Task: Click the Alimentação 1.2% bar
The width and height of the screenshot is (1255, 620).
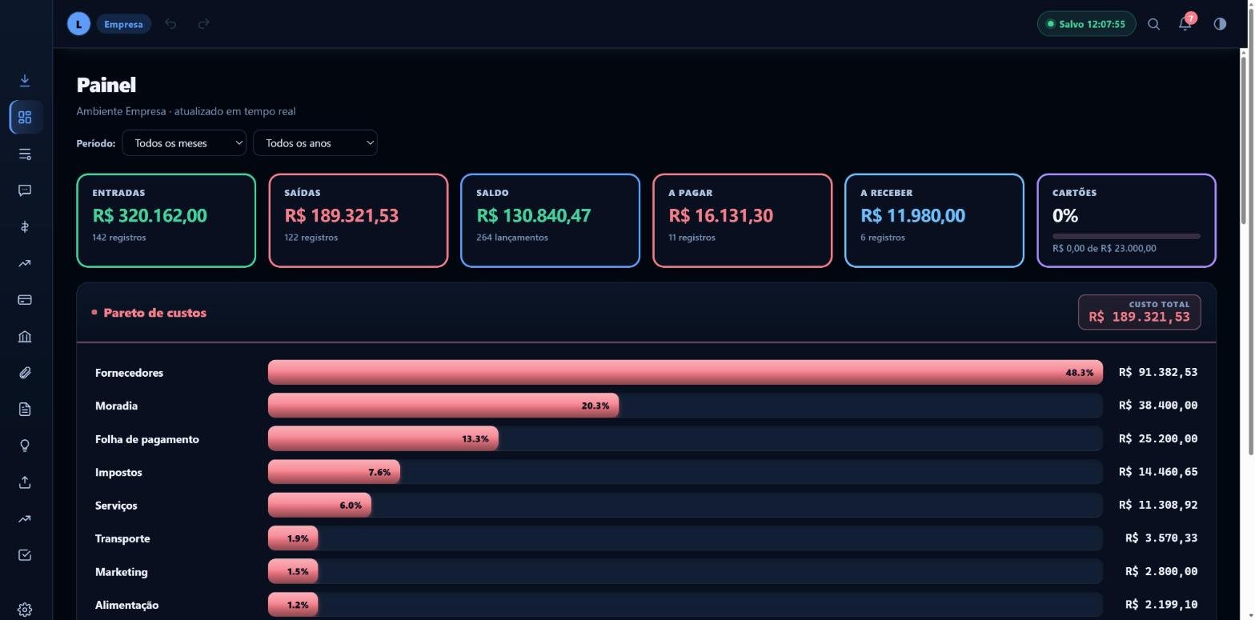Action: click(x=293, y=605)
